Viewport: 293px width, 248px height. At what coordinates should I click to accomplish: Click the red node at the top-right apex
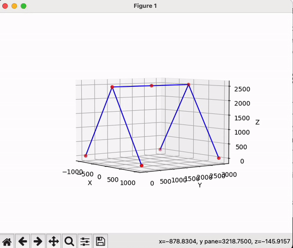[x=188, y=84]
